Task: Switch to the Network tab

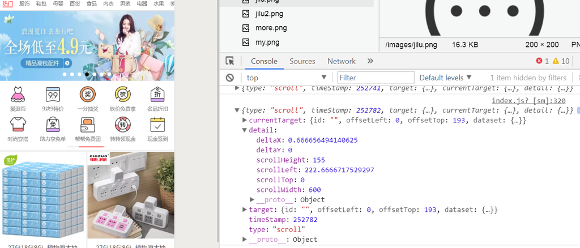Action: click(x=342, y=61)
